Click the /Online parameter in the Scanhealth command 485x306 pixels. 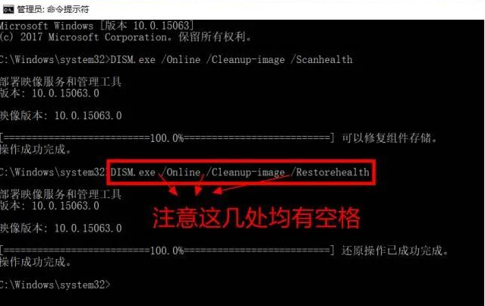click(x=181, y=59)
